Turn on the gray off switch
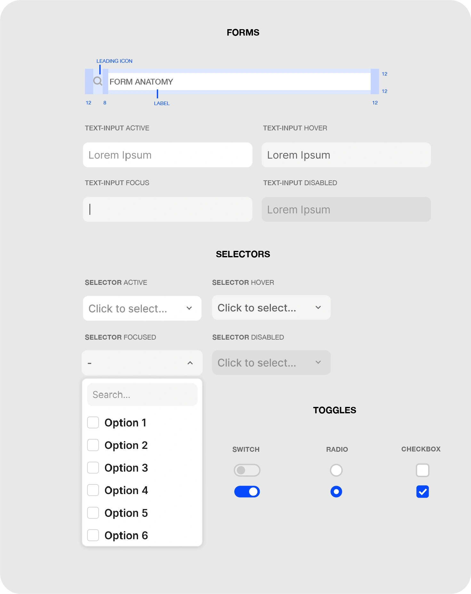The height and width of the screenshot is (594, 471). point(247,470)
